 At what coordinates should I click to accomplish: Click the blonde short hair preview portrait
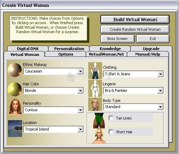(99, 136)
